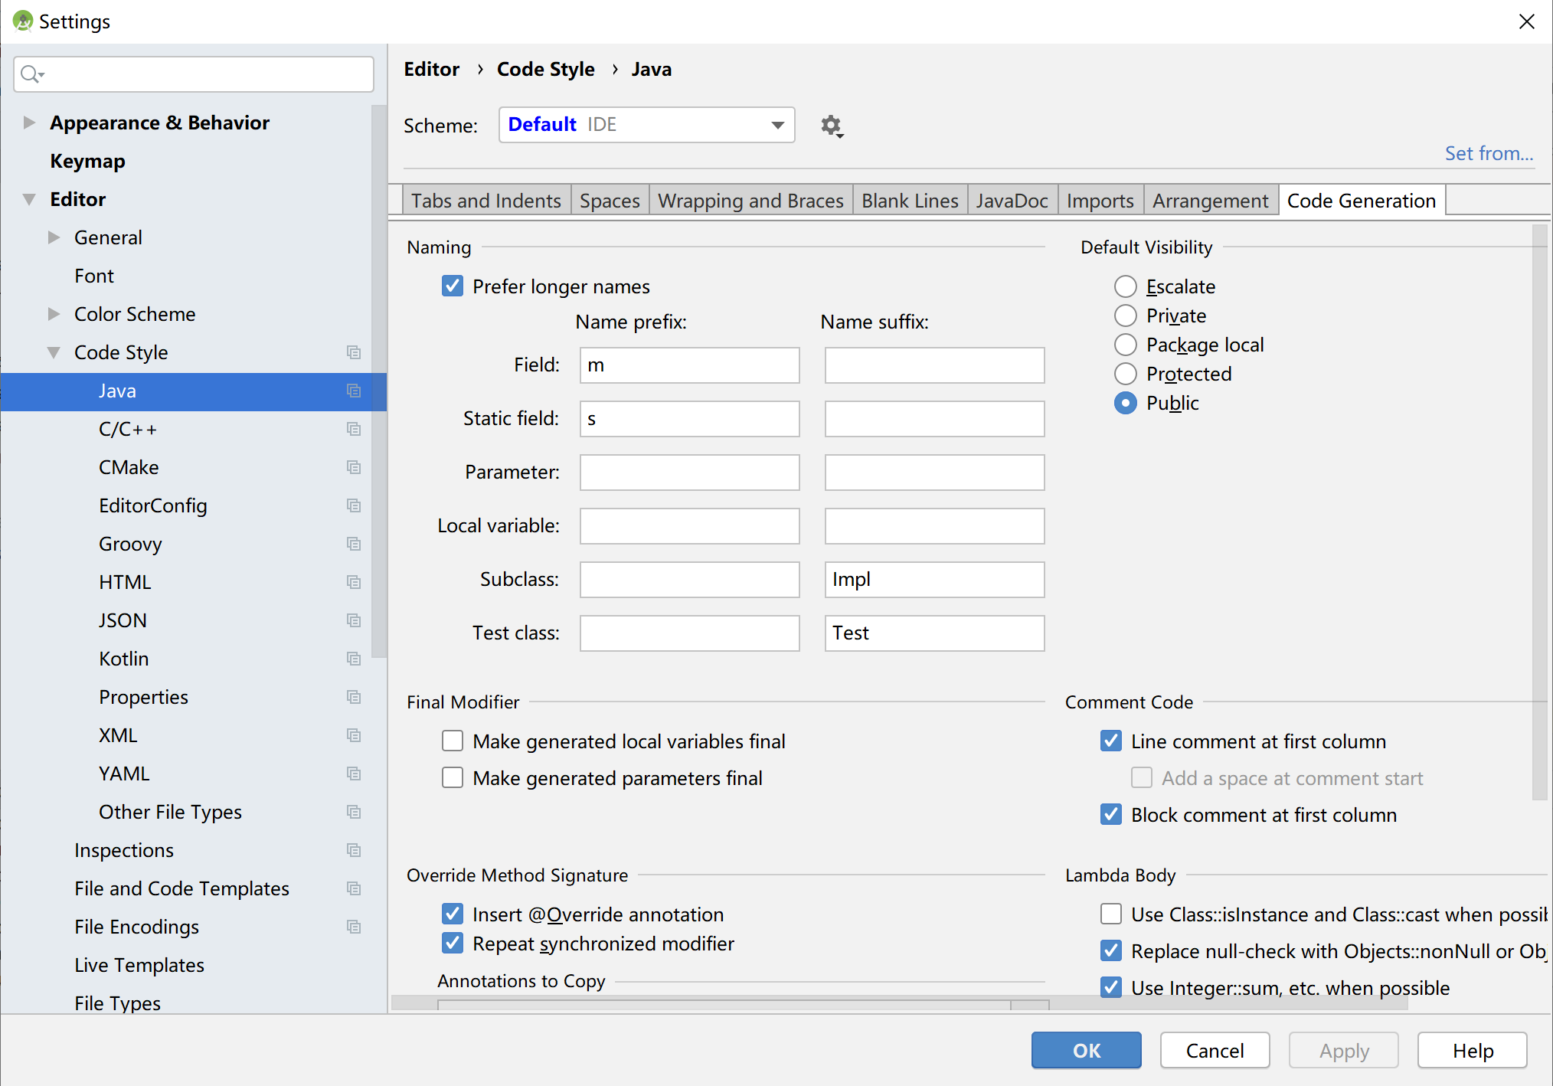Click the search magnifier icon
1553x1086 pixels.
tap(31, 74)
